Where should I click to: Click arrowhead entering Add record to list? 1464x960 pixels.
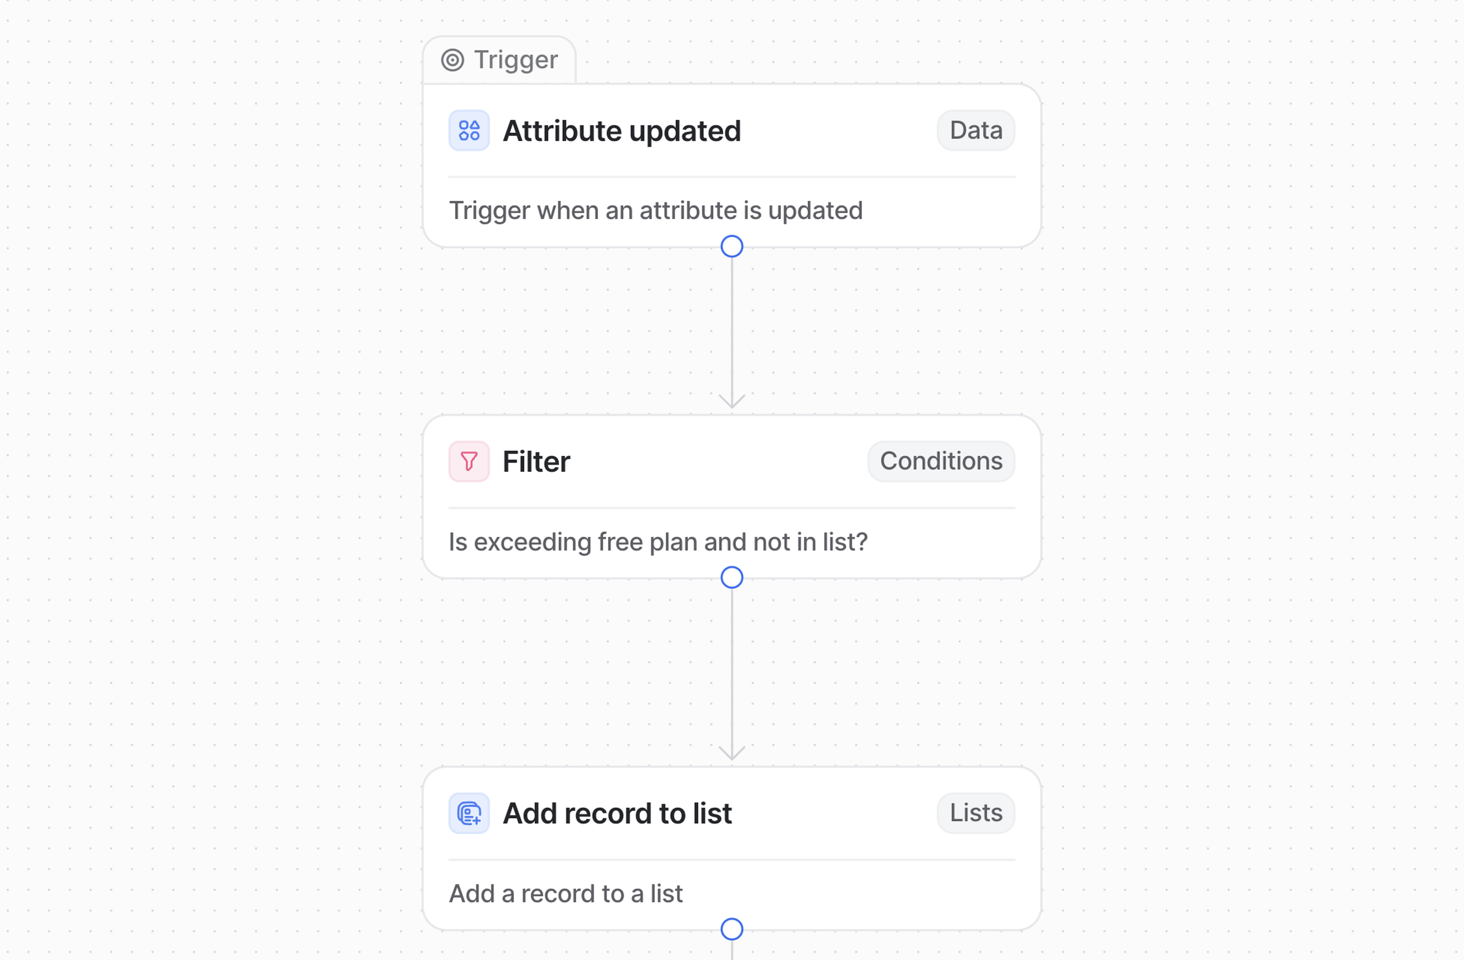(731, 755)
